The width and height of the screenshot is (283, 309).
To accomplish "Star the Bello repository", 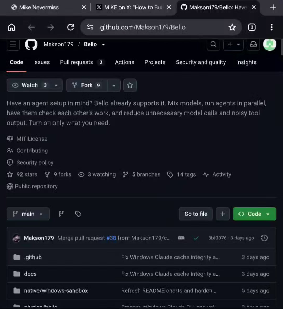I will point(130,85).
